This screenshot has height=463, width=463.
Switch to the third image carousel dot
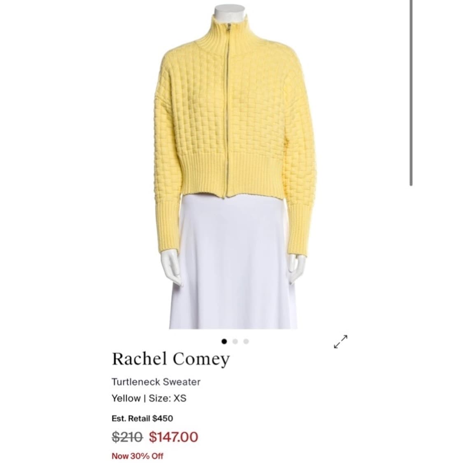[x=246, y=341]
